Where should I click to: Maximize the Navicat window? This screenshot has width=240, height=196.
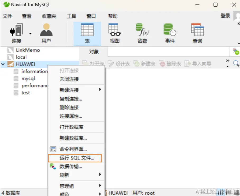tap(215, 4)
